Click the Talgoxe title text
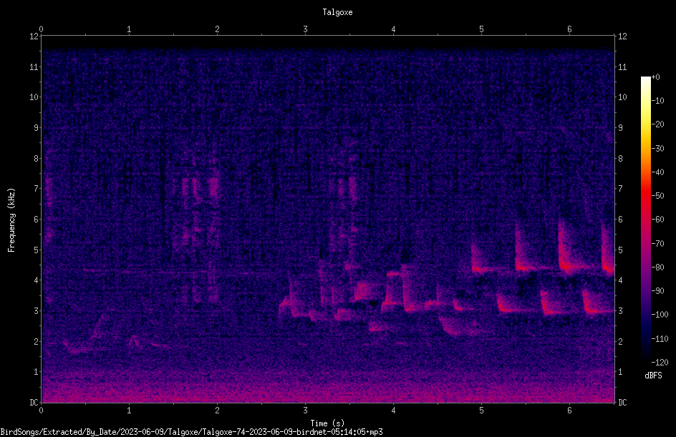This screenshot has height=437, width=676. point(337,12)
